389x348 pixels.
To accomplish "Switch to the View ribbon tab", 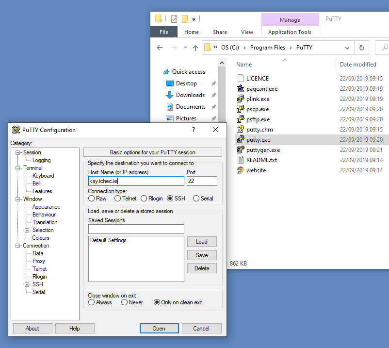I will tap(247, 32).
